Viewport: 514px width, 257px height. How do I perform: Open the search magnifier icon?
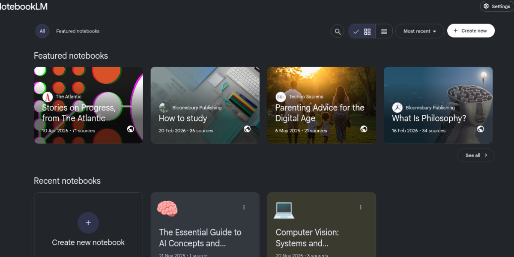tap(338, 31)
